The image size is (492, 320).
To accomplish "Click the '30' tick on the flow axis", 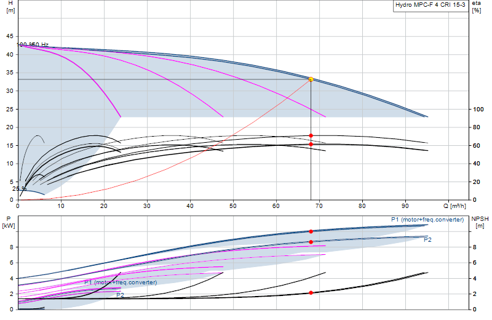I will tap(146, 206).
